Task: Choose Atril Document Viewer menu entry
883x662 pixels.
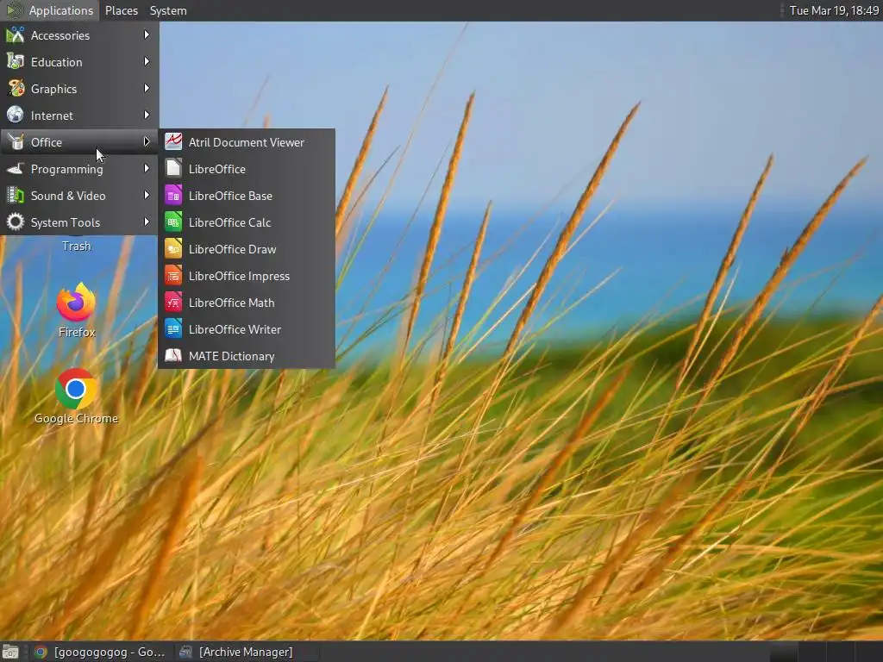Action: point(247,142)
